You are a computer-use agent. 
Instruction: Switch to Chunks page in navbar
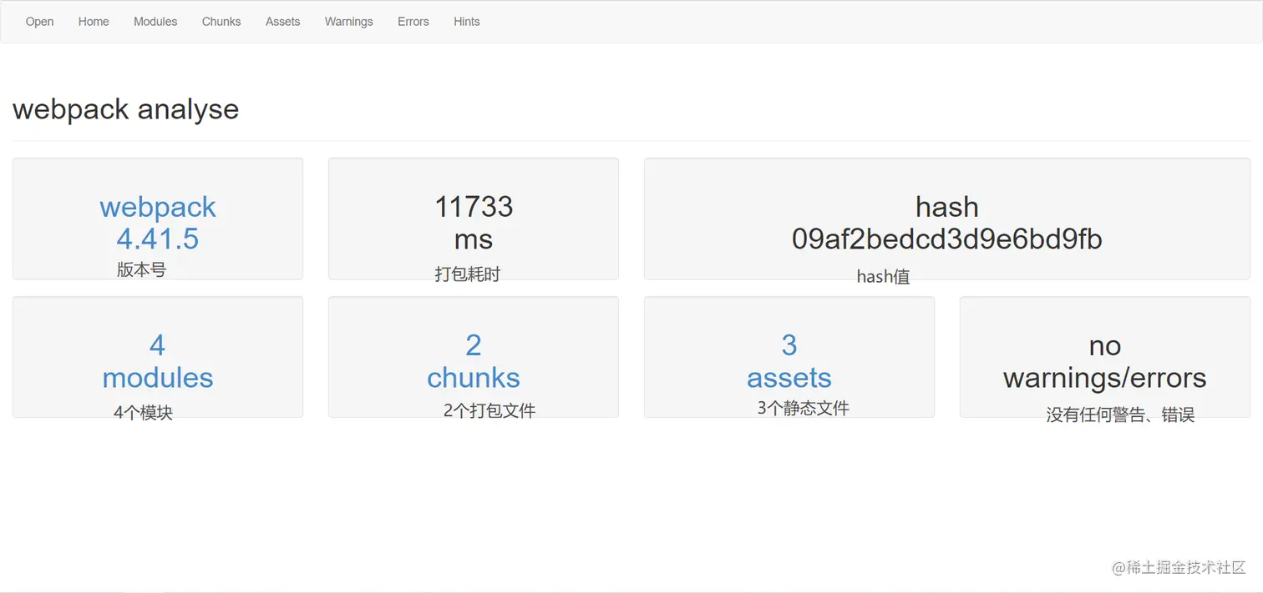coord(221,22)
